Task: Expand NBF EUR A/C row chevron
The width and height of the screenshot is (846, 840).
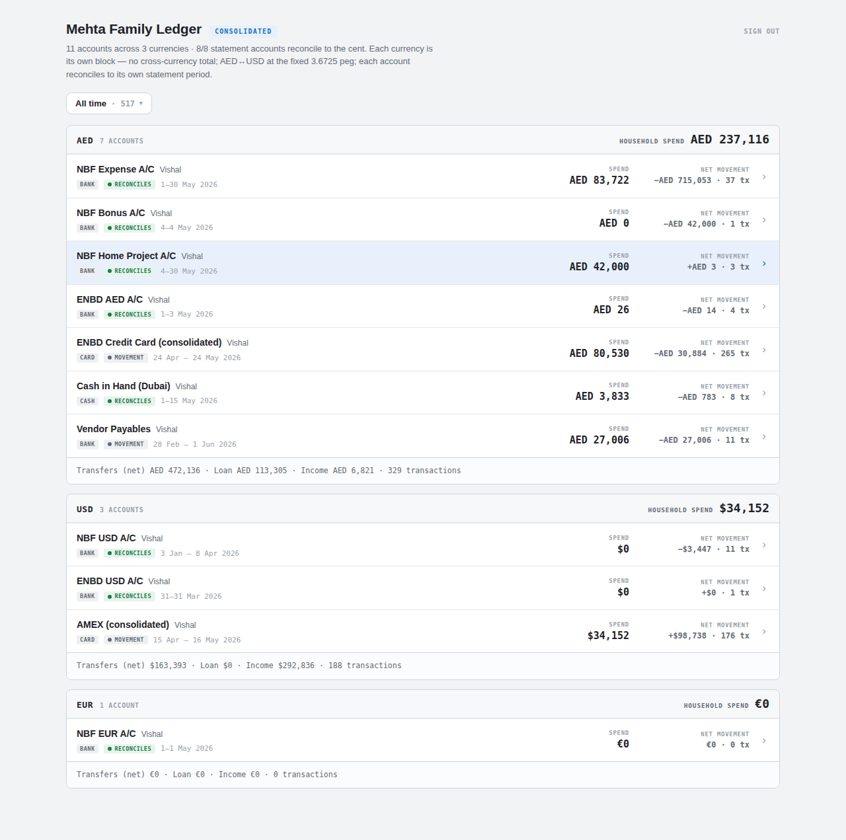Action: tap(764, 740)
